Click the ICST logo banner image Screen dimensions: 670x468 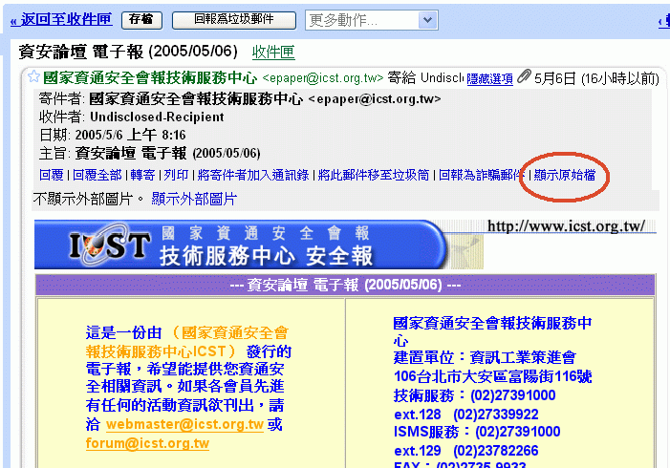(239, 245)
